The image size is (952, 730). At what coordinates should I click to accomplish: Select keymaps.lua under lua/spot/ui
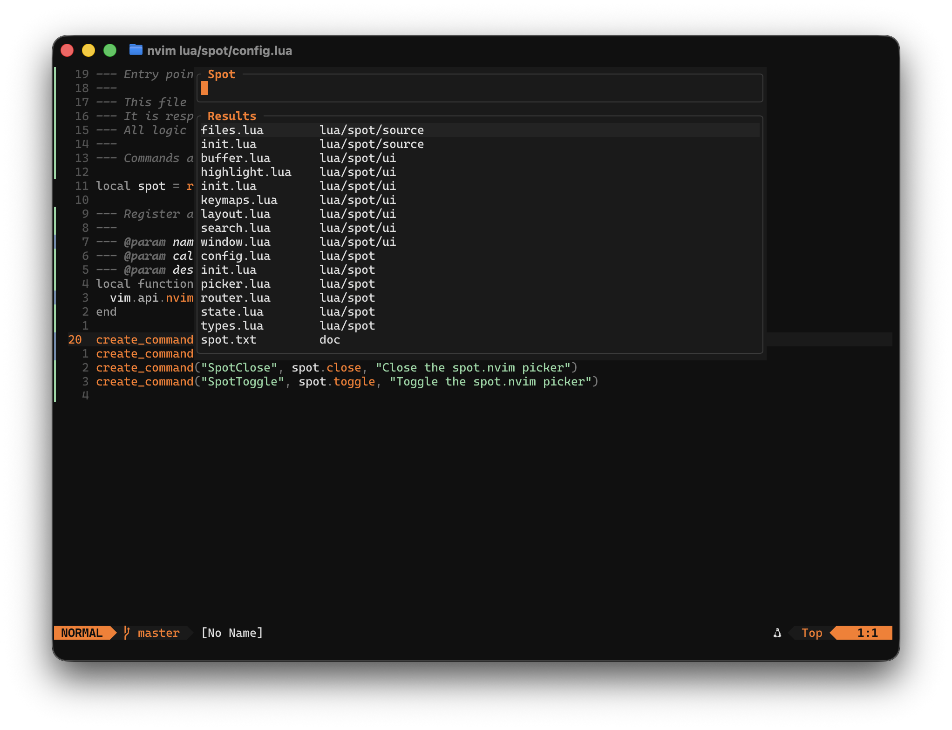point(239,200)
